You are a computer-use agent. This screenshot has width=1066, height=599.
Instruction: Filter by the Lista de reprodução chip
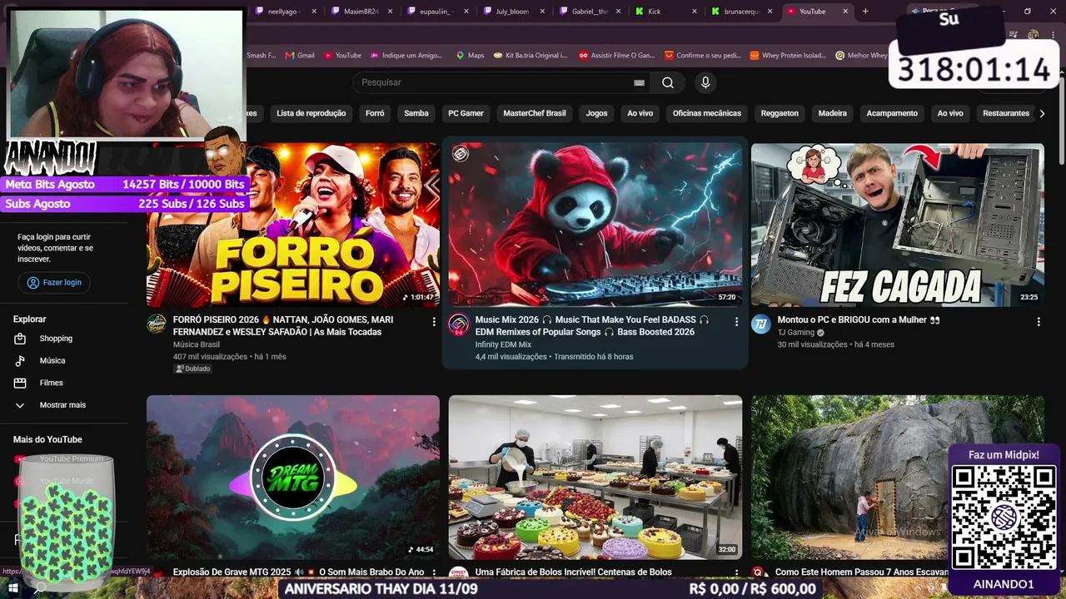pyautogui.click(x=311, y=113)
